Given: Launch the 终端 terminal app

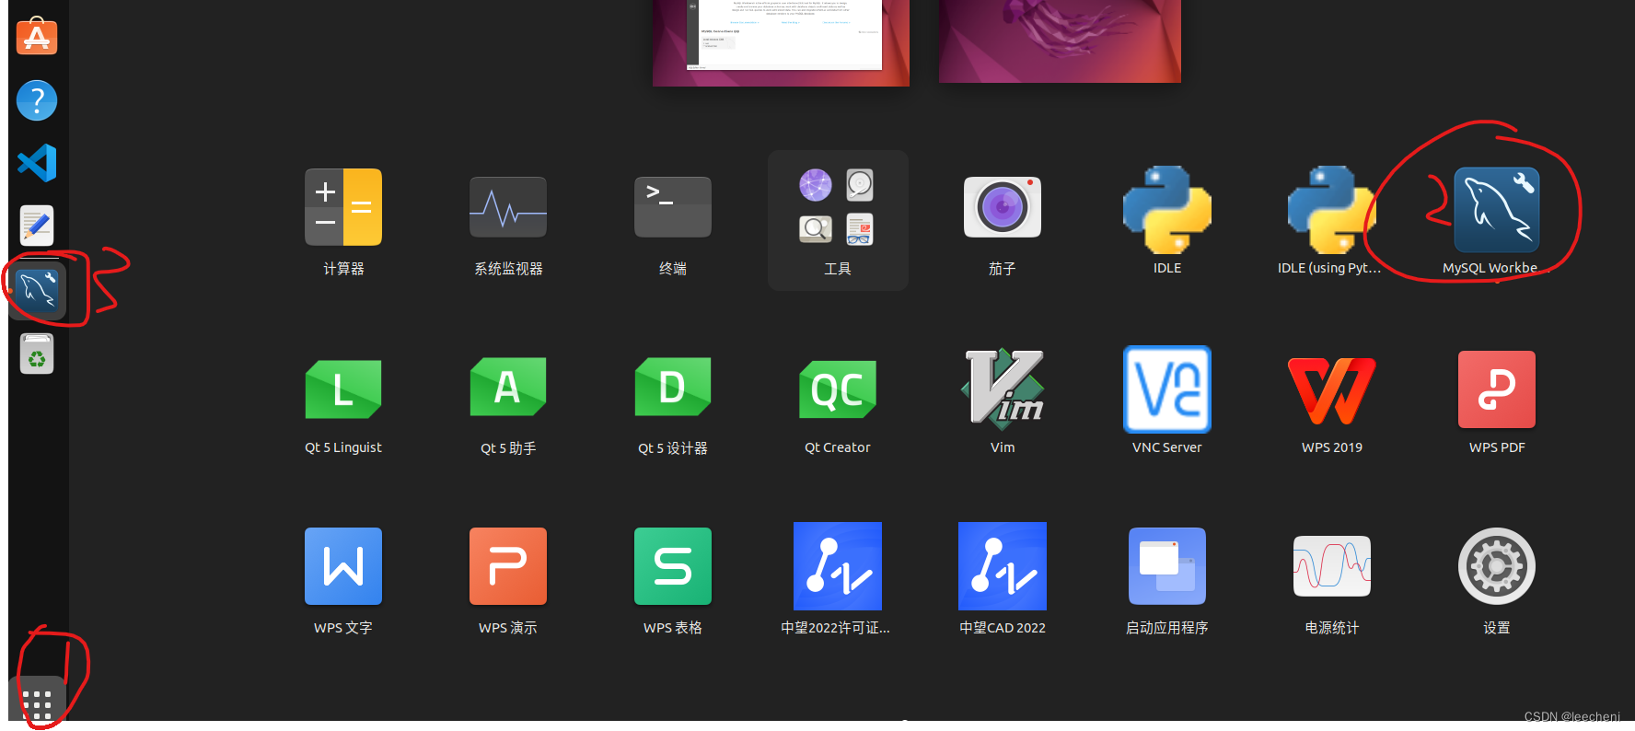Looking at the screenshot, I should [673, 207].
